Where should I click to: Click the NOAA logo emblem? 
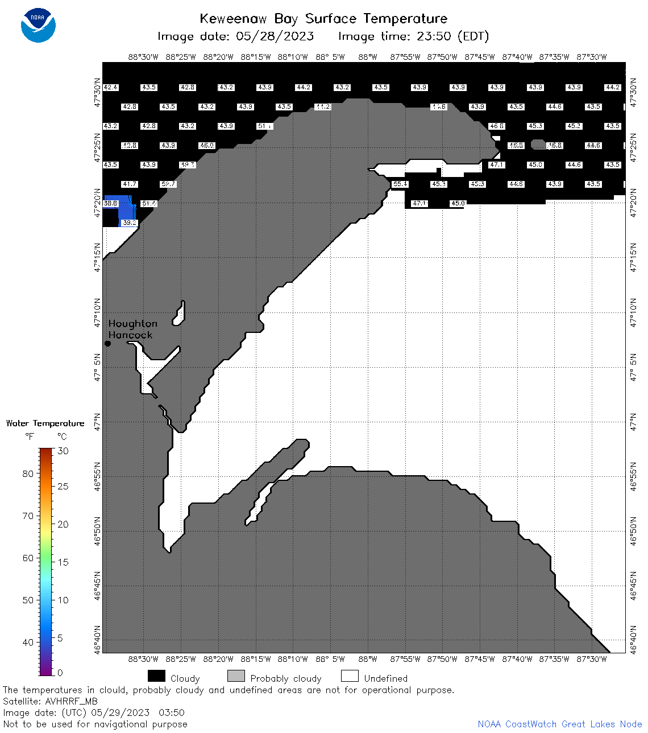coord(38,25)
